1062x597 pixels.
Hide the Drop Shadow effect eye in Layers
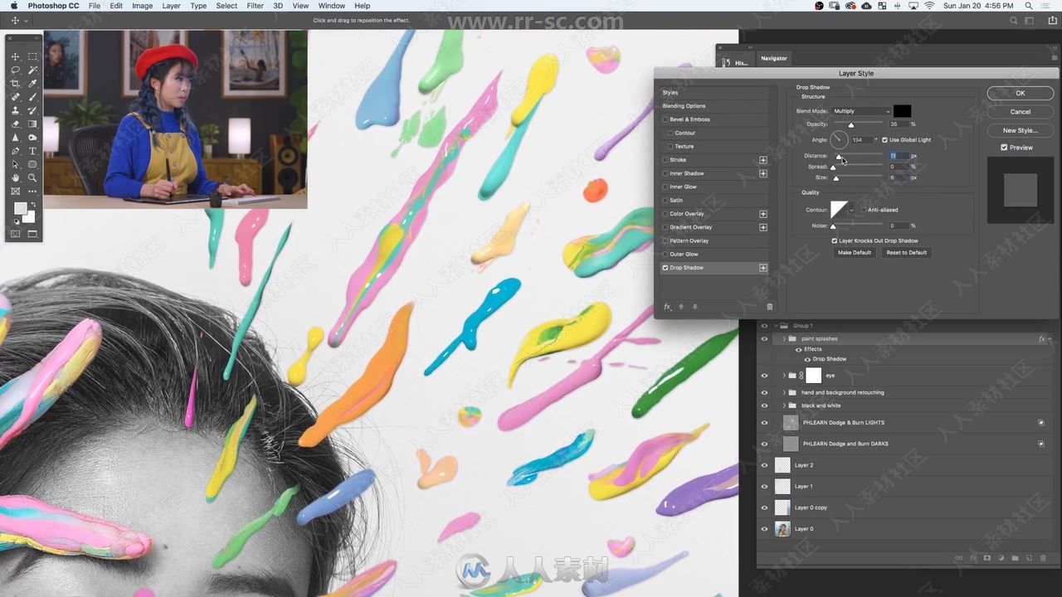808,359
